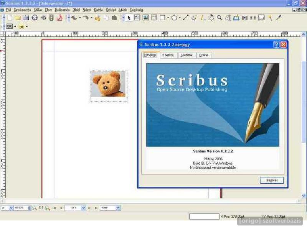
Task: Create a new document with the toolbar icon
Action: click(x=9, y=18)
